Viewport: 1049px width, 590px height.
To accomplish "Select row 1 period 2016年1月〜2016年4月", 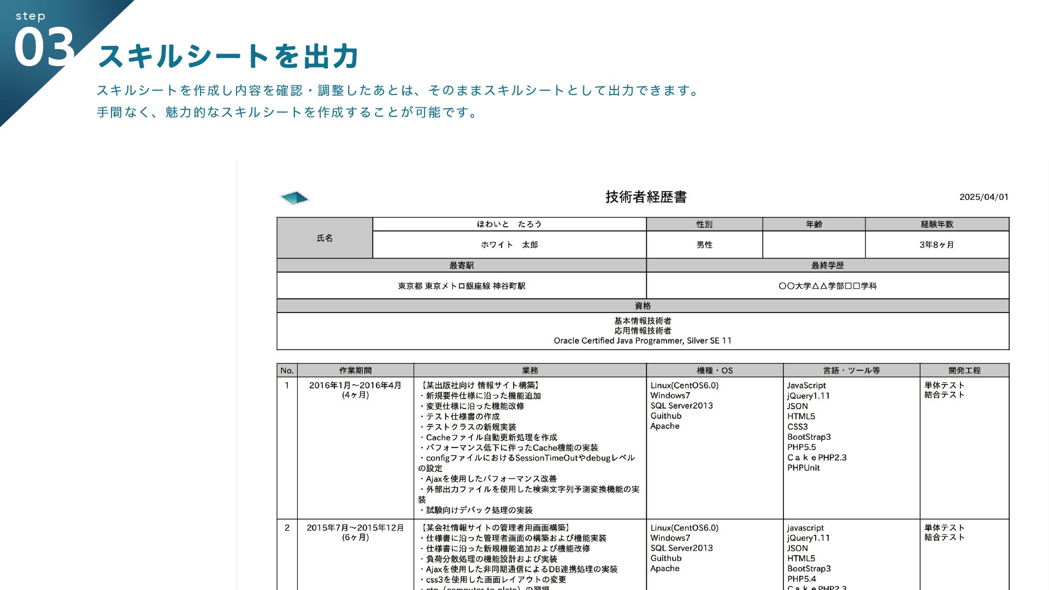I will point(355,386).
